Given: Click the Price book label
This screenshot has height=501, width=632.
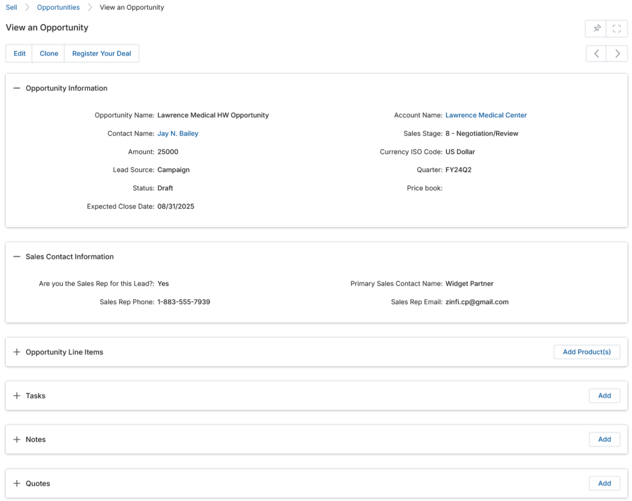Looking at the screenshot, I should point(424,188).
